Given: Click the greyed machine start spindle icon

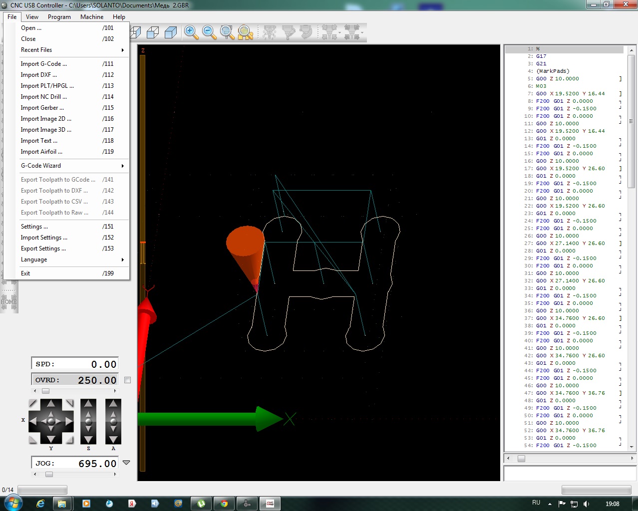Looking at the screenshot, I should pos(270,32).
